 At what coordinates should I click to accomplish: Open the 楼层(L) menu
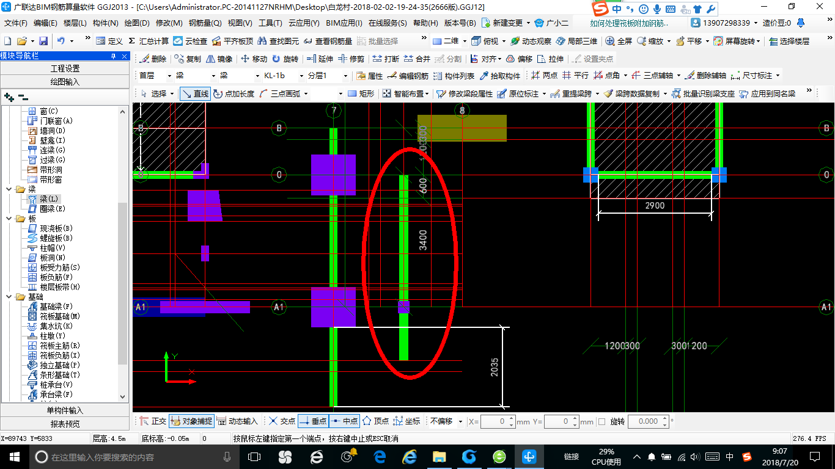point(75,23)
